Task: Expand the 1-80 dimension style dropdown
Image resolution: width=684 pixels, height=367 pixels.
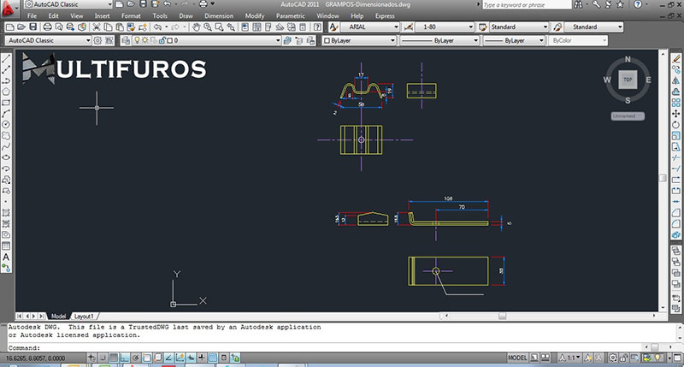Action: (x=443, y=27)
